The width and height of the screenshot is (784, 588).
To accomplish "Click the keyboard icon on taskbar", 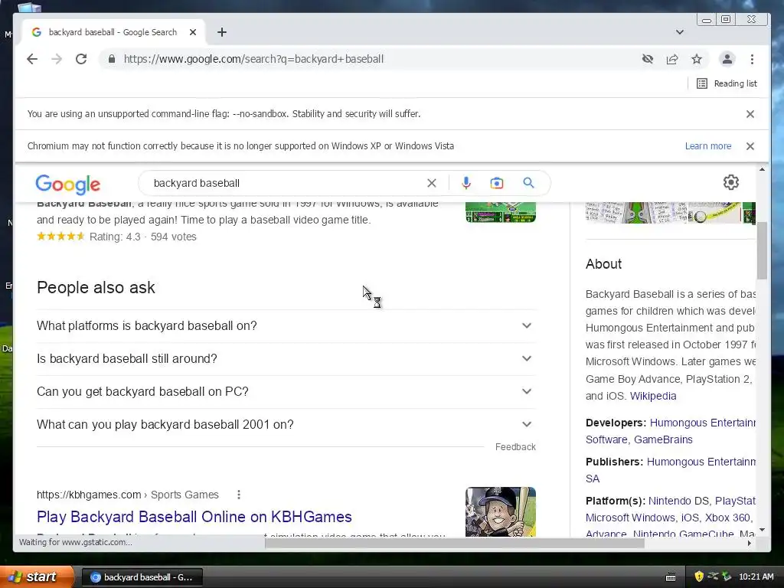I will 671,577.
